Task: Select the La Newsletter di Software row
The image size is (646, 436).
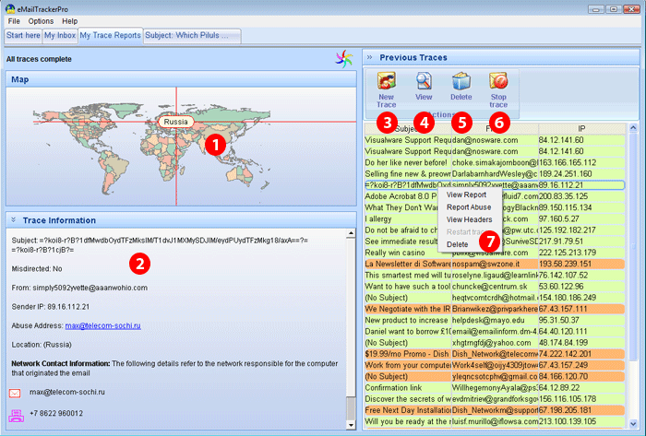Action: (x=495, y=264)
